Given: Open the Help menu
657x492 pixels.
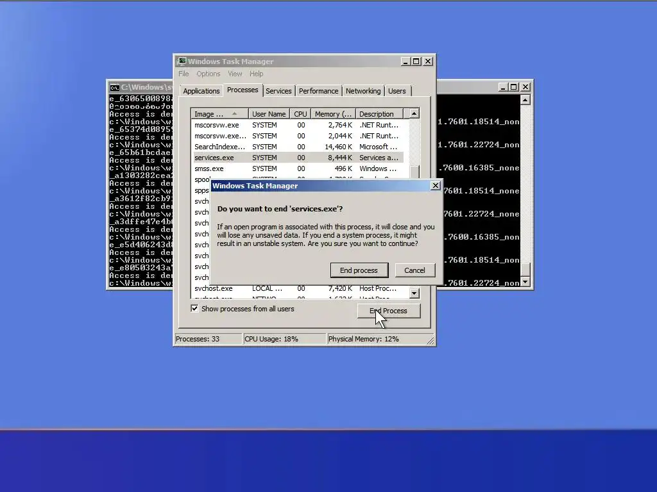Looking at the screenshot, I should coord(257,74).
